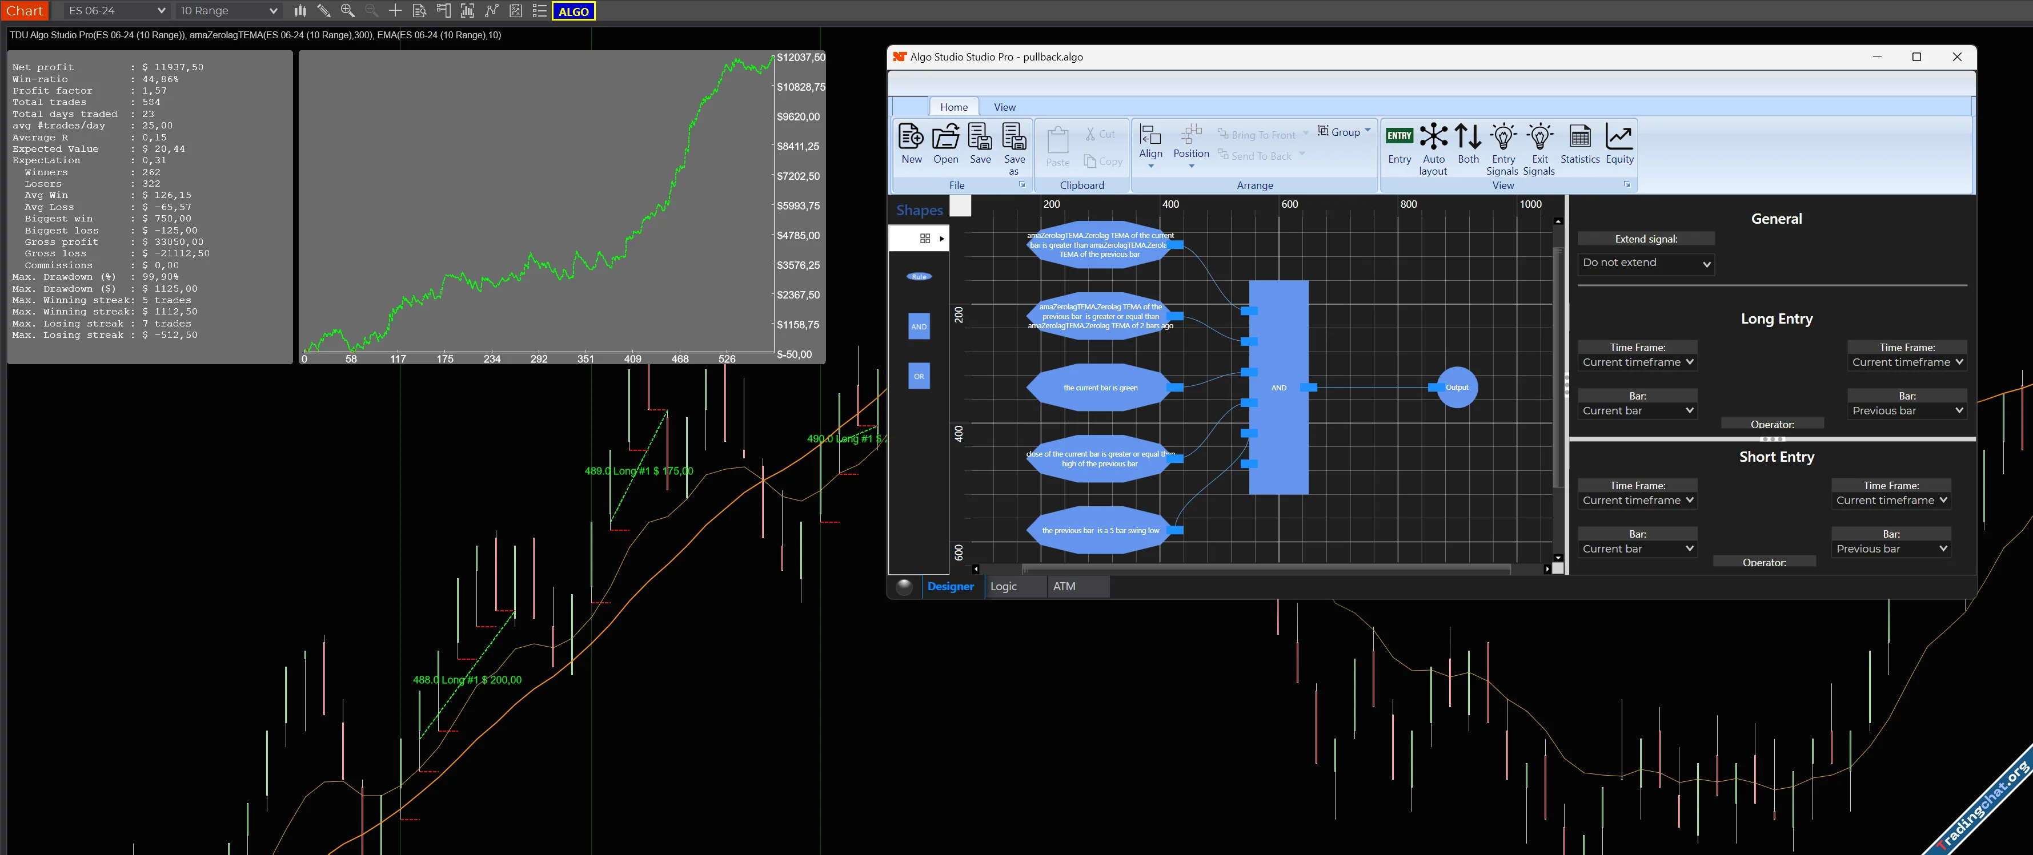Toggle the green ENTRY view
2033x855 pixels.
coord(1400,136)
